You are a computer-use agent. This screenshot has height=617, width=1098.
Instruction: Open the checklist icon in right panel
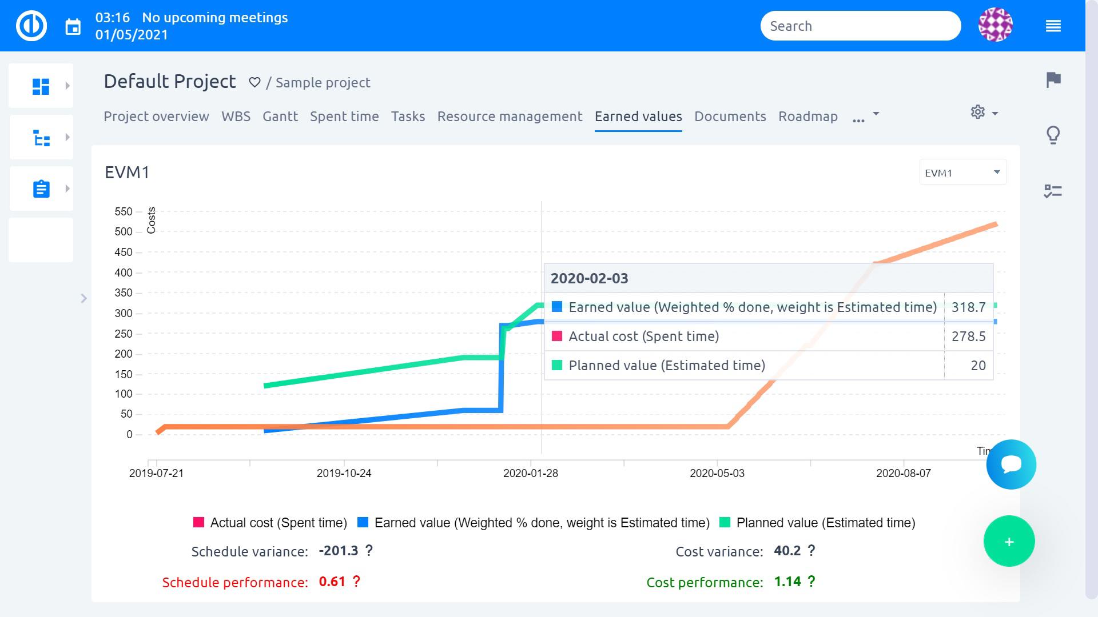tap(1053, 191)
